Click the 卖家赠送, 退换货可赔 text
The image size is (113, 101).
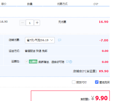tap(51, 62)
